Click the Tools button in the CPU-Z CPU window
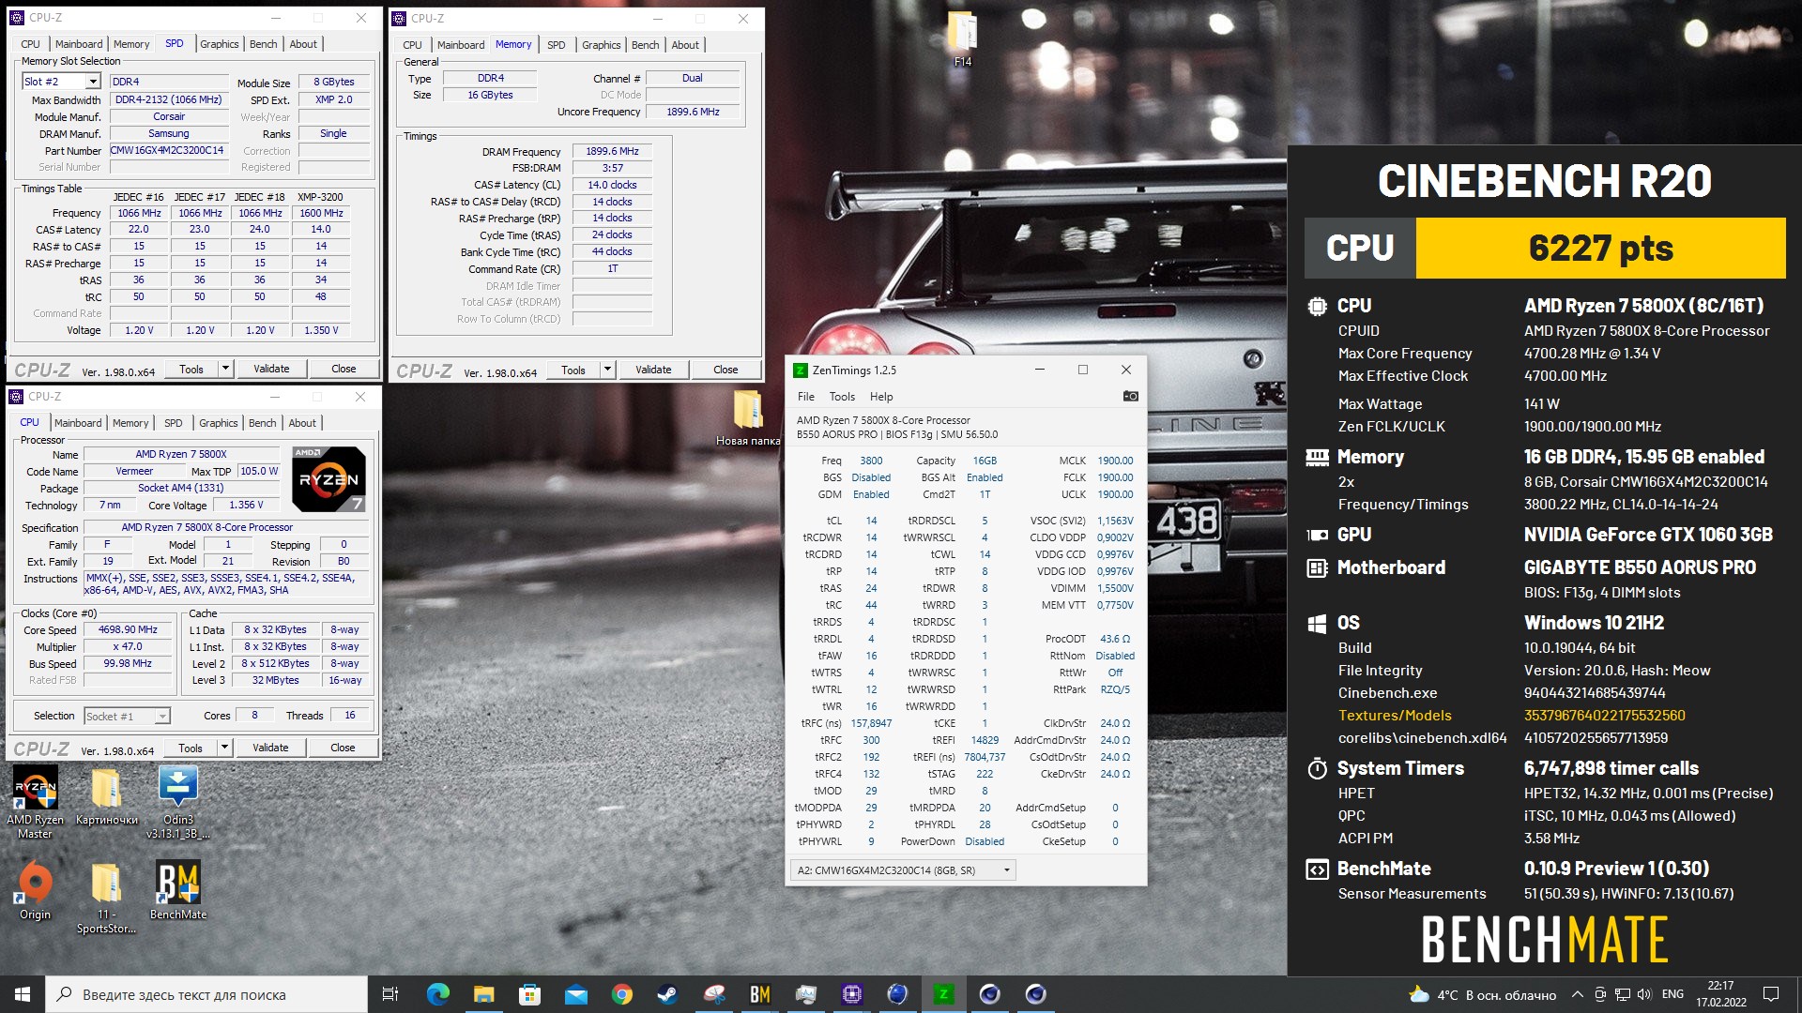 click(191, 748)
